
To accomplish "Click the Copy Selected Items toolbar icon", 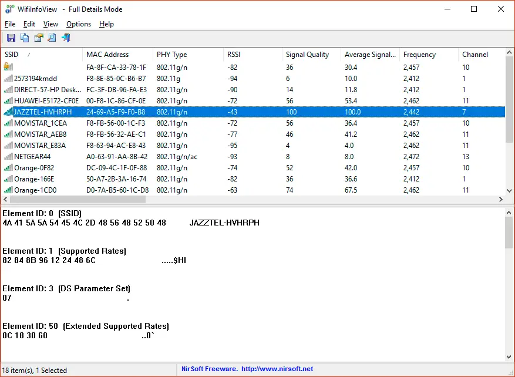I will coord(25,38).
